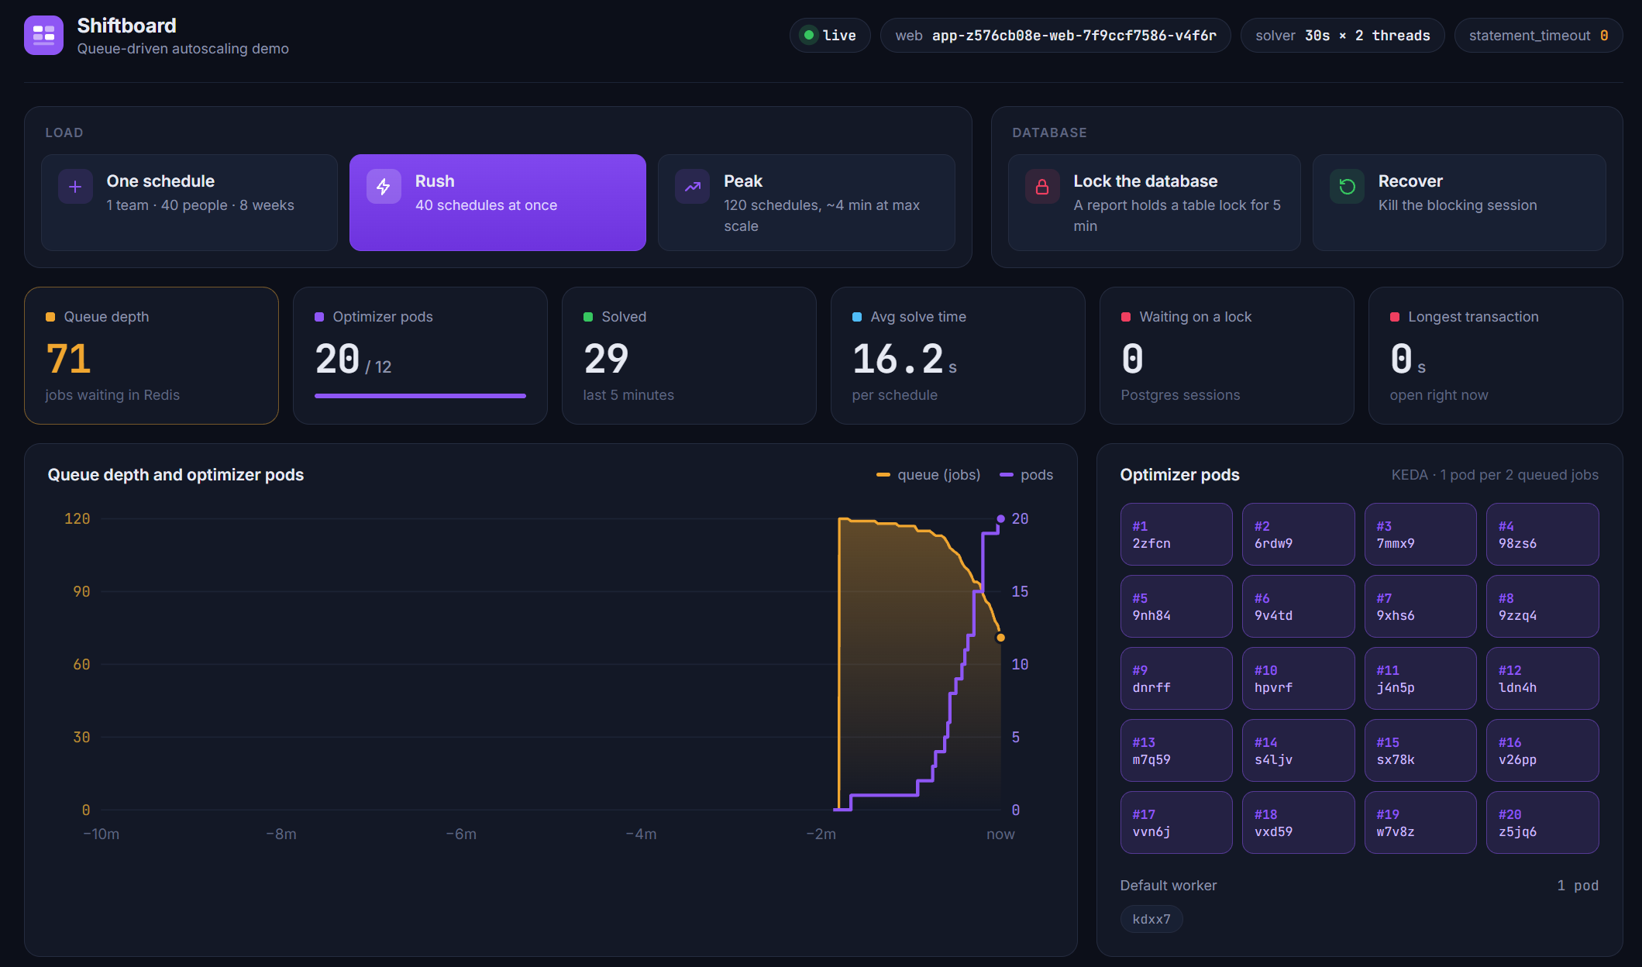This screenshot has height=967, width=1642.
Task: Click the green live status dot
Action: 809,35
